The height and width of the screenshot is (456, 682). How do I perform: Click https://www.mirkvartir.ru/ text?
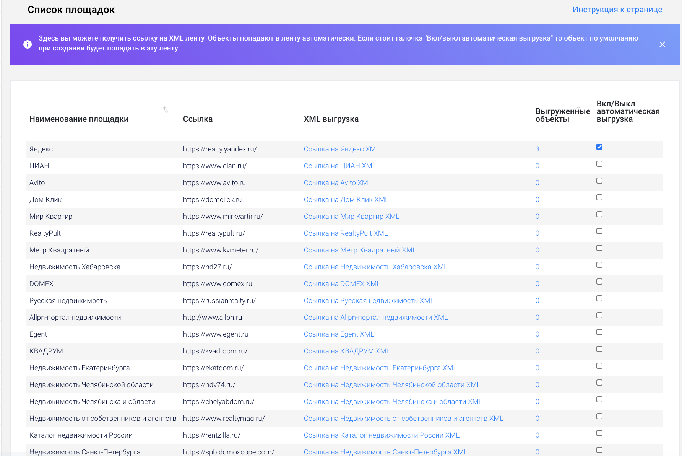coord(223,217)
